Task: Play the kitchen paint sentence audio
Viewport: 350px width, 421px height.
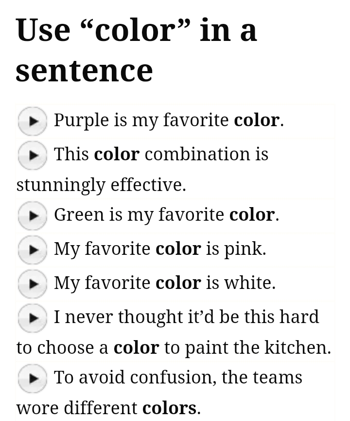Action: (32, 318)
